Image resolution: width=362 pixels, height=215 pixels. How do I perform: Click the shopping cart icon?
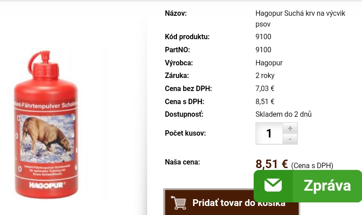pyautogui.click(x=178, y=203)
